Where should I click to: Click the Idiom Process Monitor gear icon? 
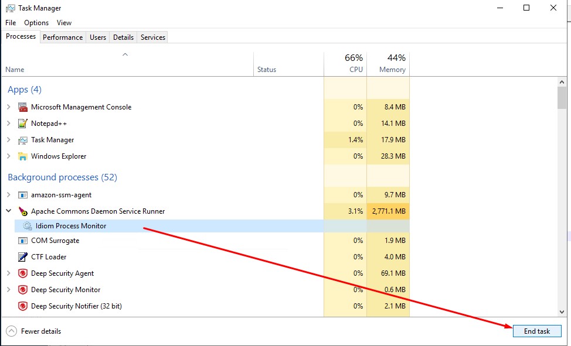tap(28, 226)
